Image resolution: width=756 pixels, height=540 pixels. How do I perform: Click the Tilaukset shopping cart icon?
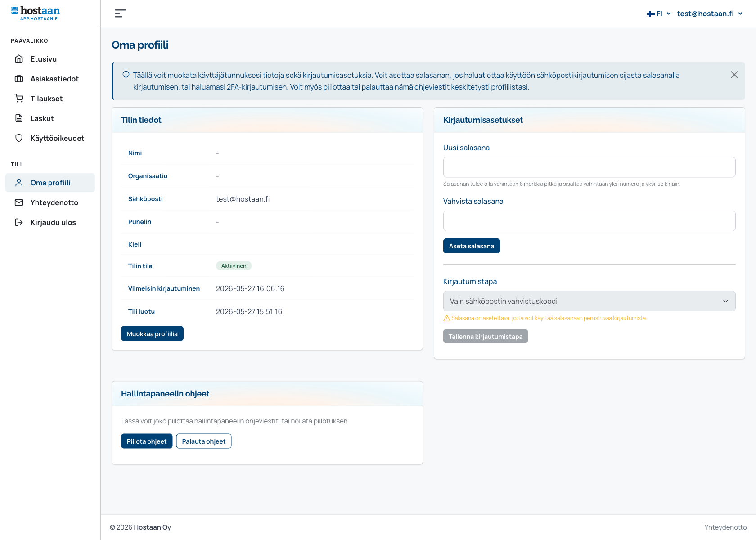coord(19,99)
